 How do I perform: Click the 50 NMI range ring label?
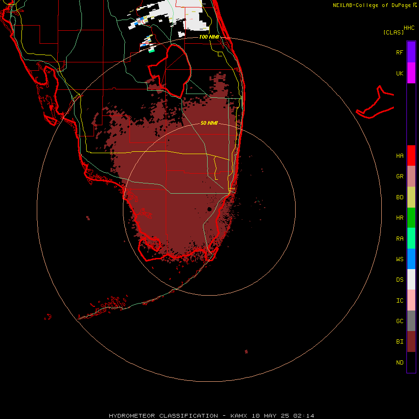tap(209, 123)
